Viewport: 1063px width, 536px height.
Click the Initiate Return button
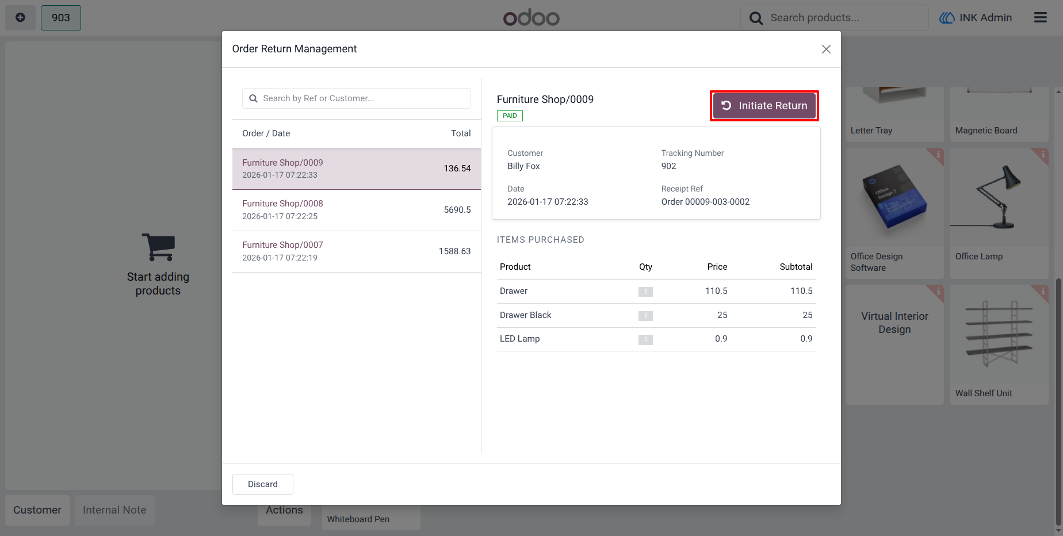tap(764, 106)
